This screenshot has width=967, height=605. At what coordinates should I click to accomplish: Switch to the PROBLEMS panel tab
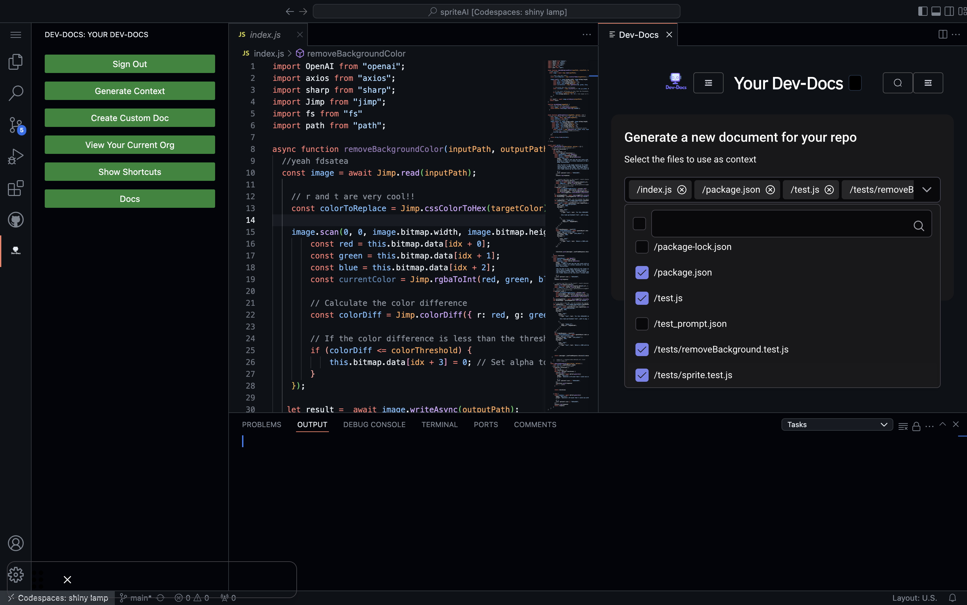click(261, 424)
